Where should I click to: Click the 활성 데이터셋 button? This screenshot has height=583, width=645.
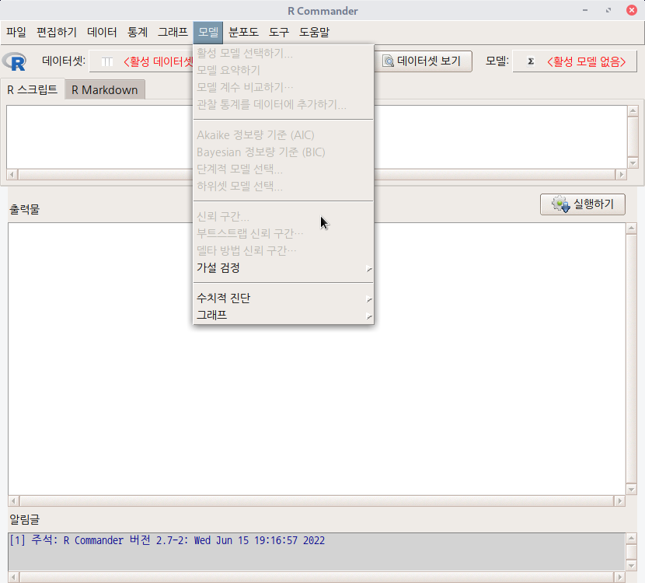coord(142,61)
